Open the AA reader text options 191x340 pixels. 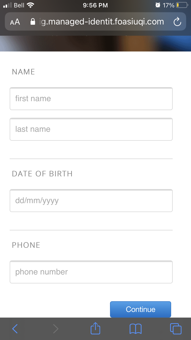(15, 22)
